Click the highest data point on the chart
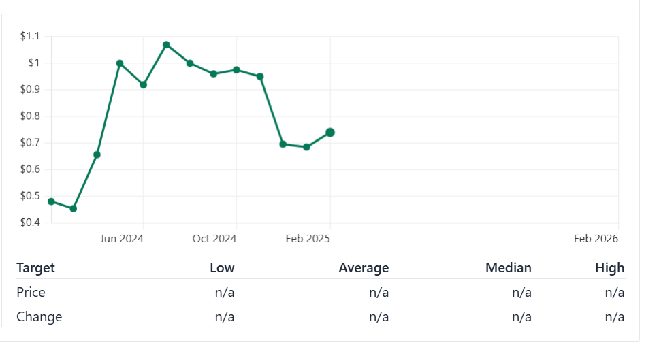 click(166, 45)
